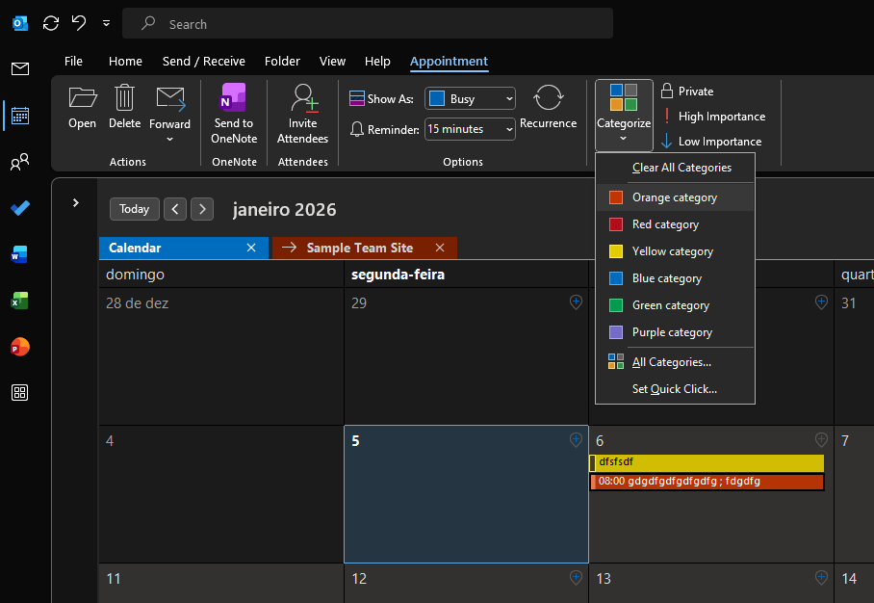
Task: Apply the Blue category
Action: coord(675,278)
